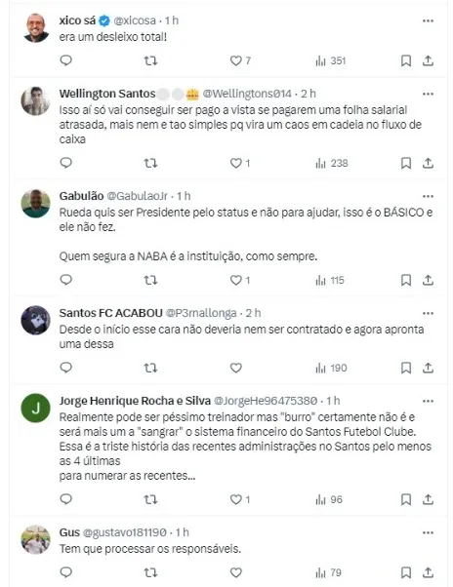Reply to Jorge Henrique Rocha e Silva

[66, 499]
